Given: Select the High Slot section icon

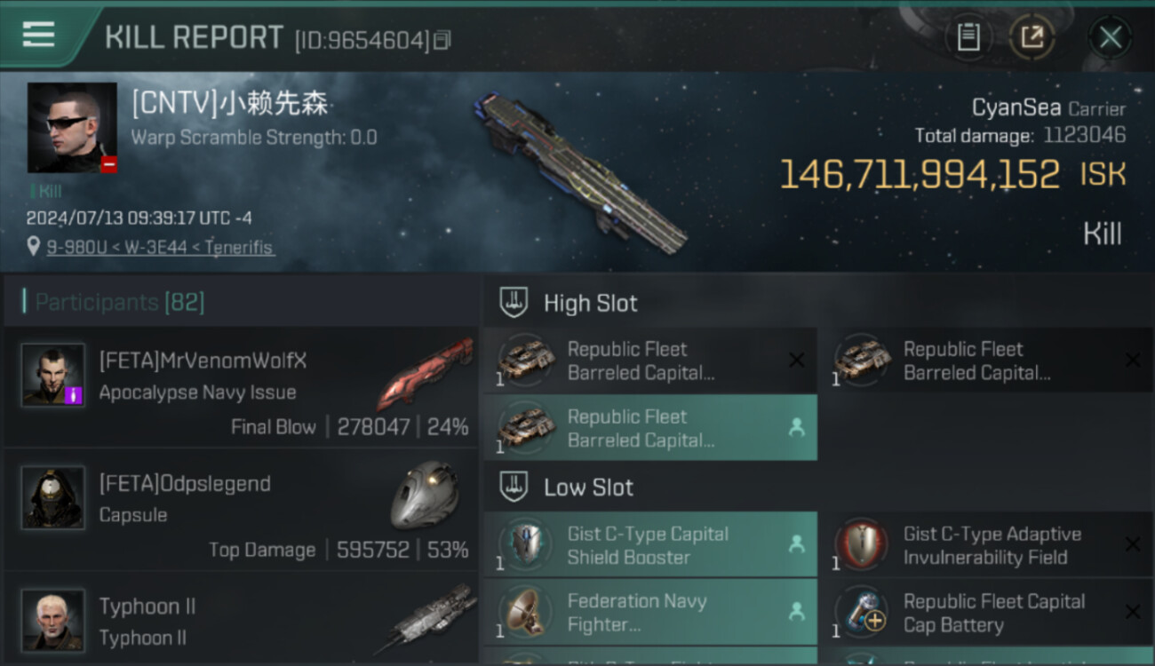Looking at the screenshot, I should 514,303.
